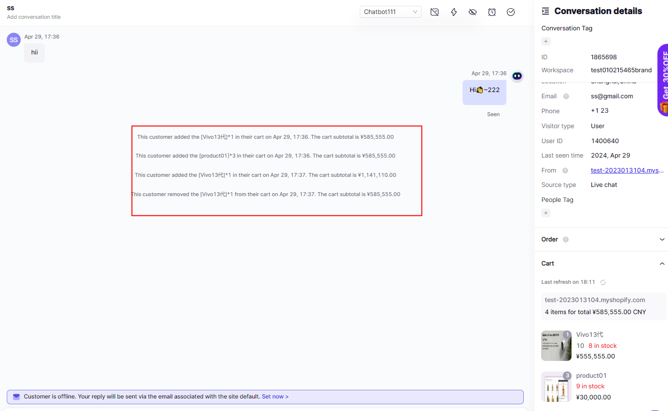The image size is (668, 411).
Task: Click the '[product01]*3' cart event line
Action: pyautogui.click(x=265, y=156)
